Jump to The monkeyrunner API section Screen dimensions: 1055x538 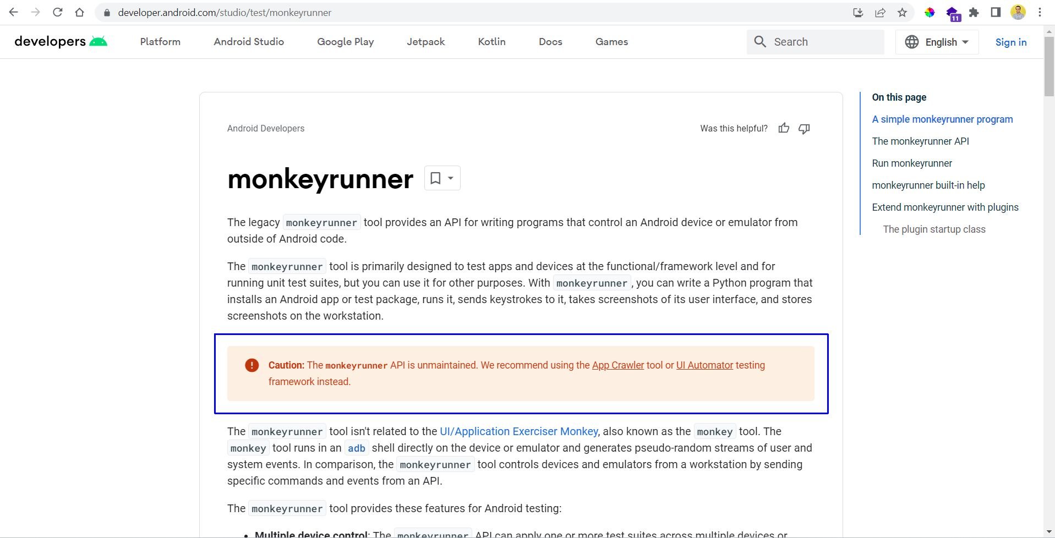[920, 141]
